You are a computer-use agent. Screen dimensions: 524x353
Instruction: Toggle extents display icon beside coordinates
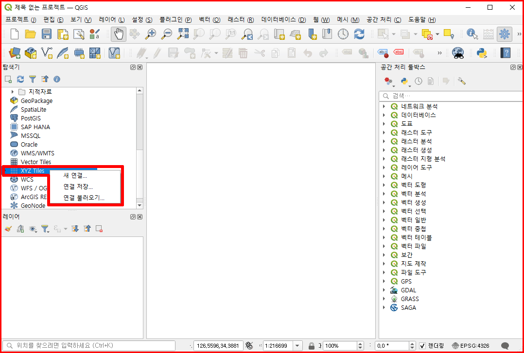click(248, 346)
